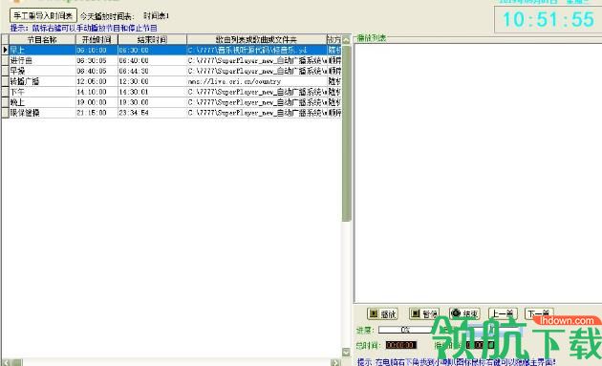Click the horizontal scrollbar left arrow

coord(6,362)
